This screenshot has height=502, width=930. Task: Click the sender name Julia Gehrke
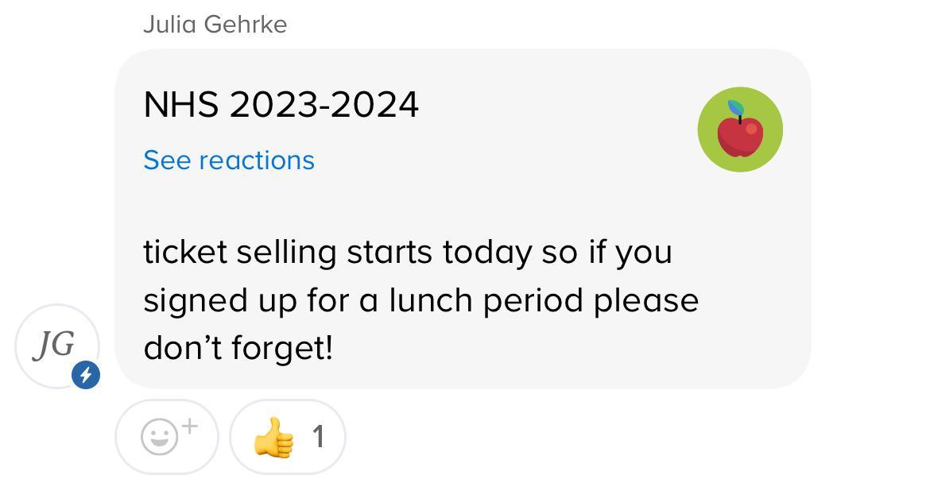(x=215, y=25)
